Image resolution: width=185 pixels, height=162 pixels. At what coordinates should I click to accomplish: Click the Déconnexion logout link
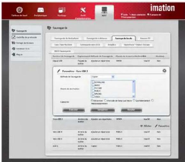(x=128, y=17)
